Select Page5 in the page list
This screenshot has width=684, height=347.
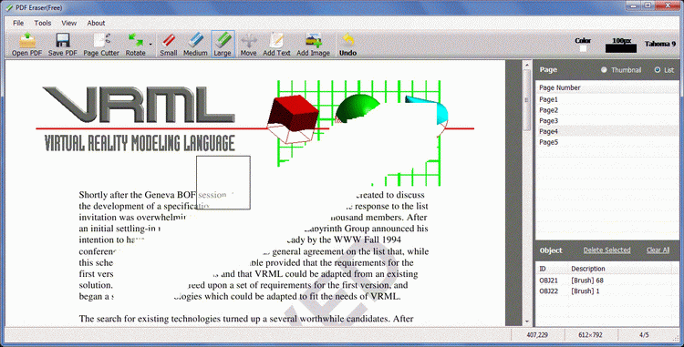tap(606, 142)
